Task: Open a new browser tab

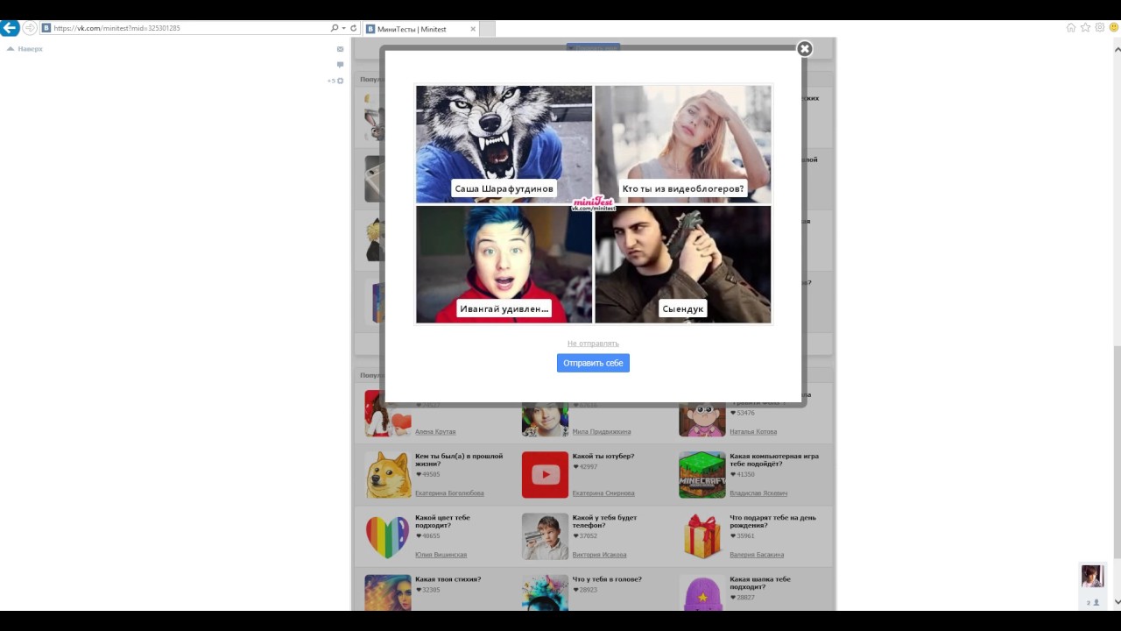Action: pos(487,29)
